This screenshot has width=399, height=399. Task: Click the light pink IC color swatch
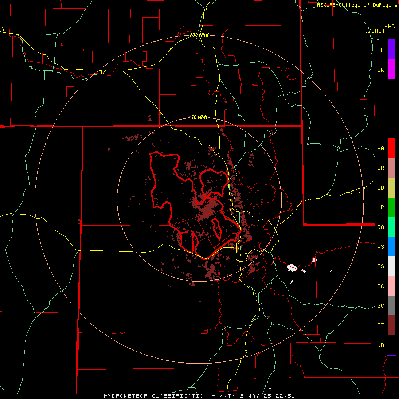tap(391, 286)
